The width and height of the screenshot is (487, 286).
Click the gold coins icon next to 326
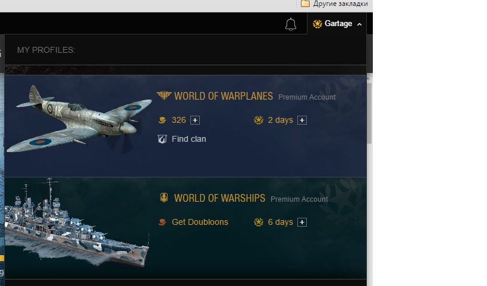[162, 120]
